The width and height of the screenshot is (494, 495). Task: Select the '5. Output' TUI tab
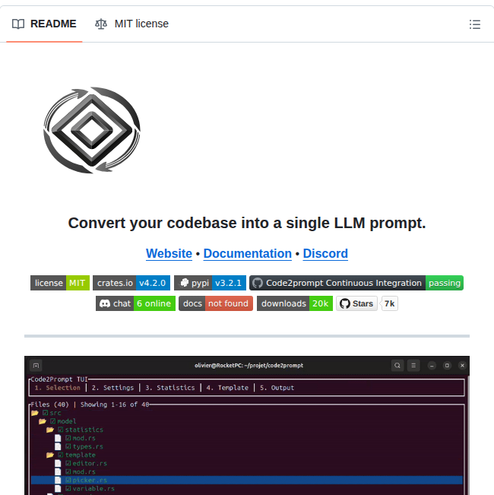point(277,388)
